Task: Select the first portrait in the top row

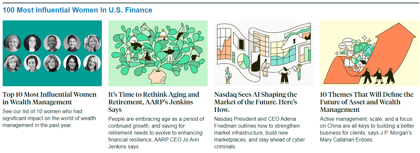Action: pos(13,43)
